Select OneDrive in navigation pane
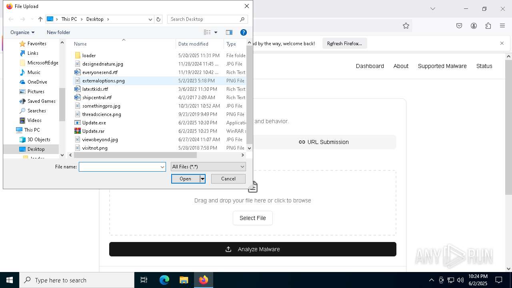Image resolution: width=512 pixels, height=288 pixels. 37,82
